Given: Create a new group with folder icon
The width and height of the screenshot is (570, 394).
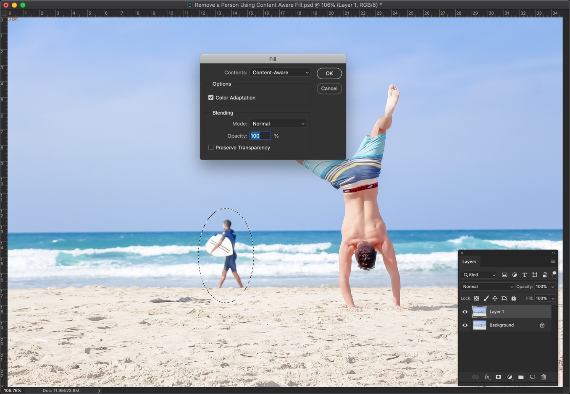Looking at the screenshot, I should tap(521, 377).
